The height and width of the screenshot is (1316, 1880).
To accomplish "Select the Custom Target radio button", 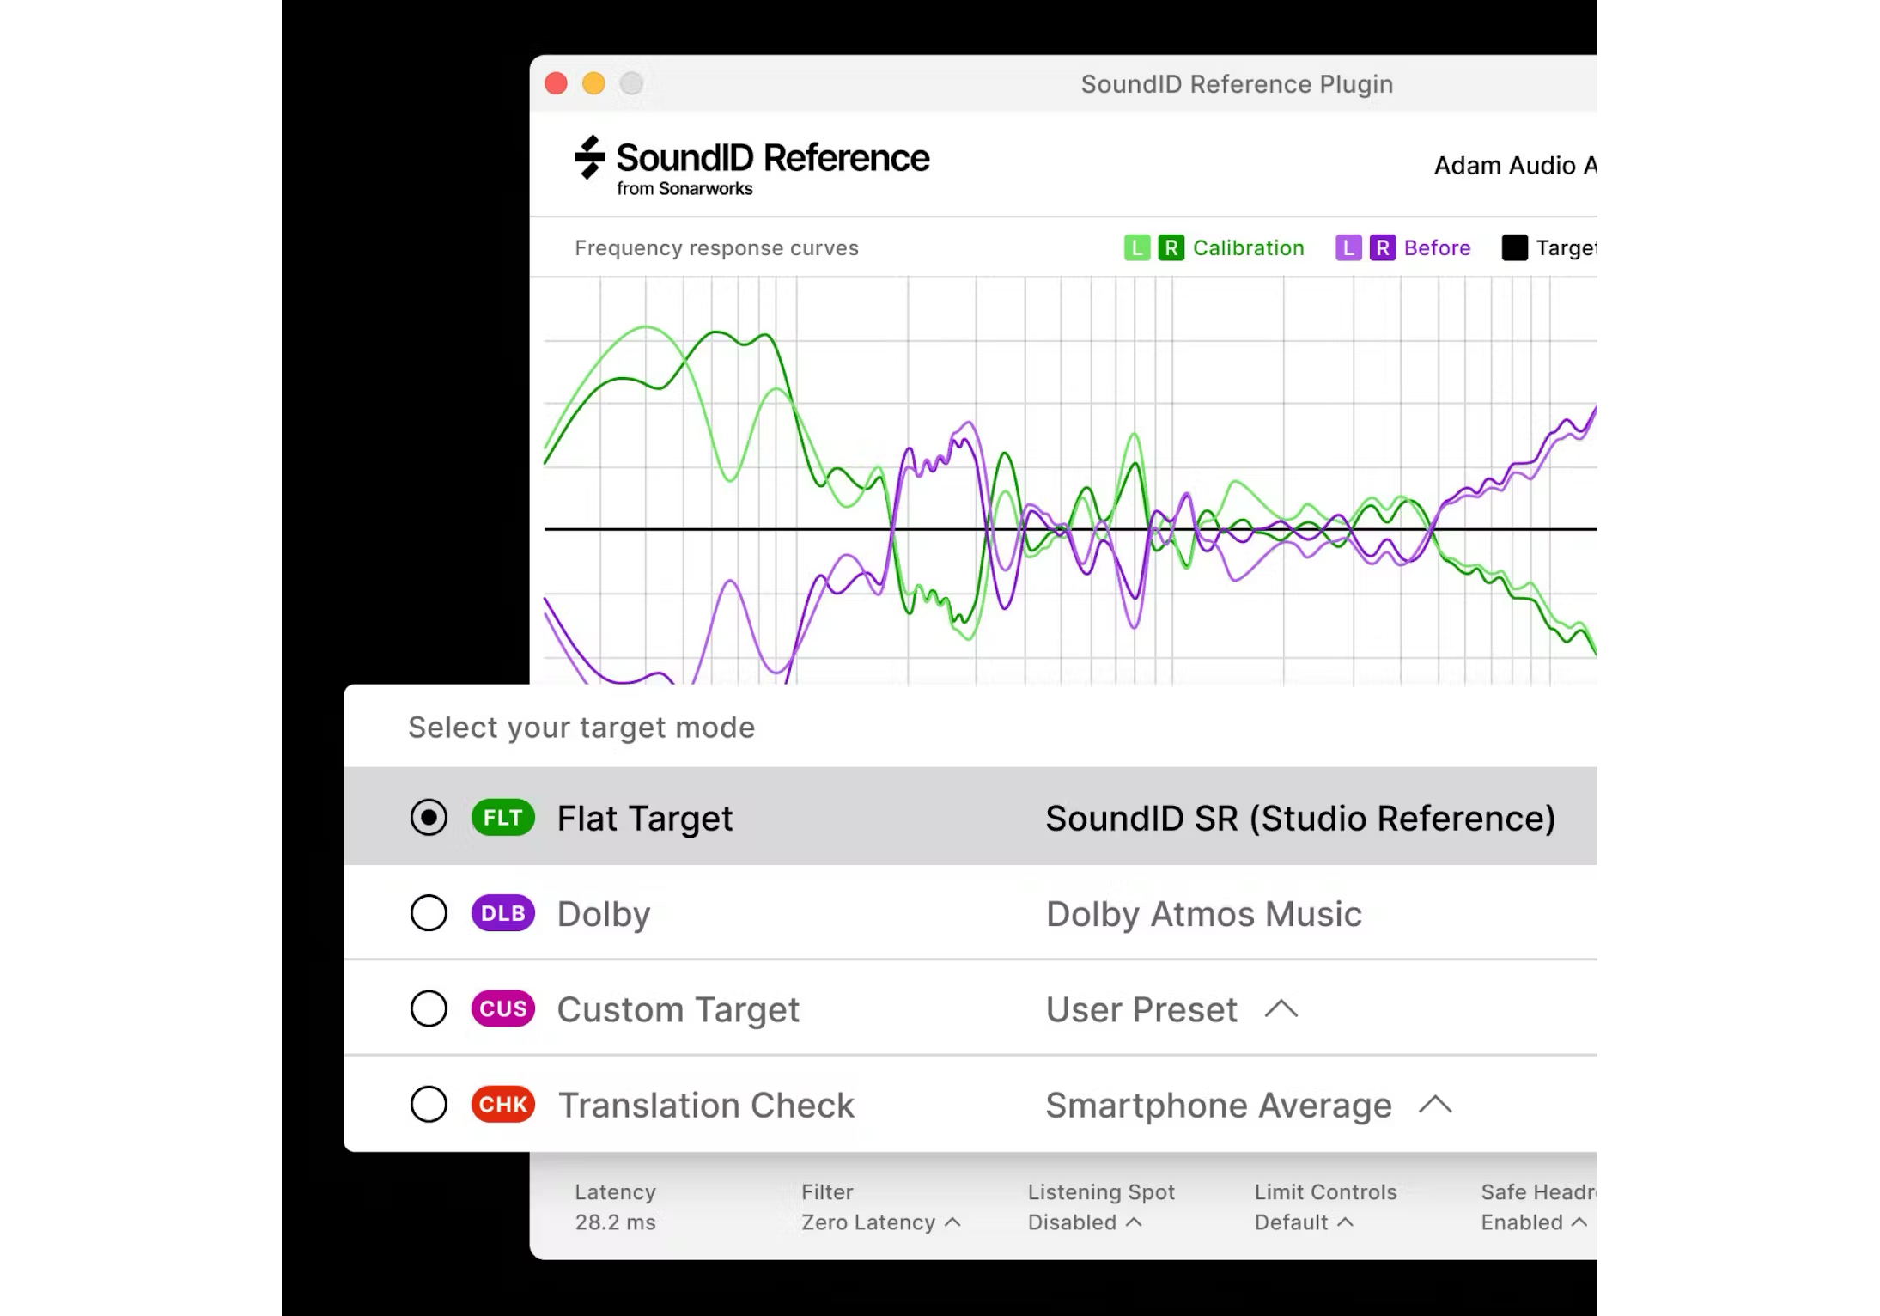I will (x=429, y=1008).
